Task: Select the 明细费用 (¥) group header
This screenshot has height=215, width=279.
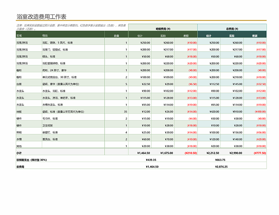Action: [162, 29]
